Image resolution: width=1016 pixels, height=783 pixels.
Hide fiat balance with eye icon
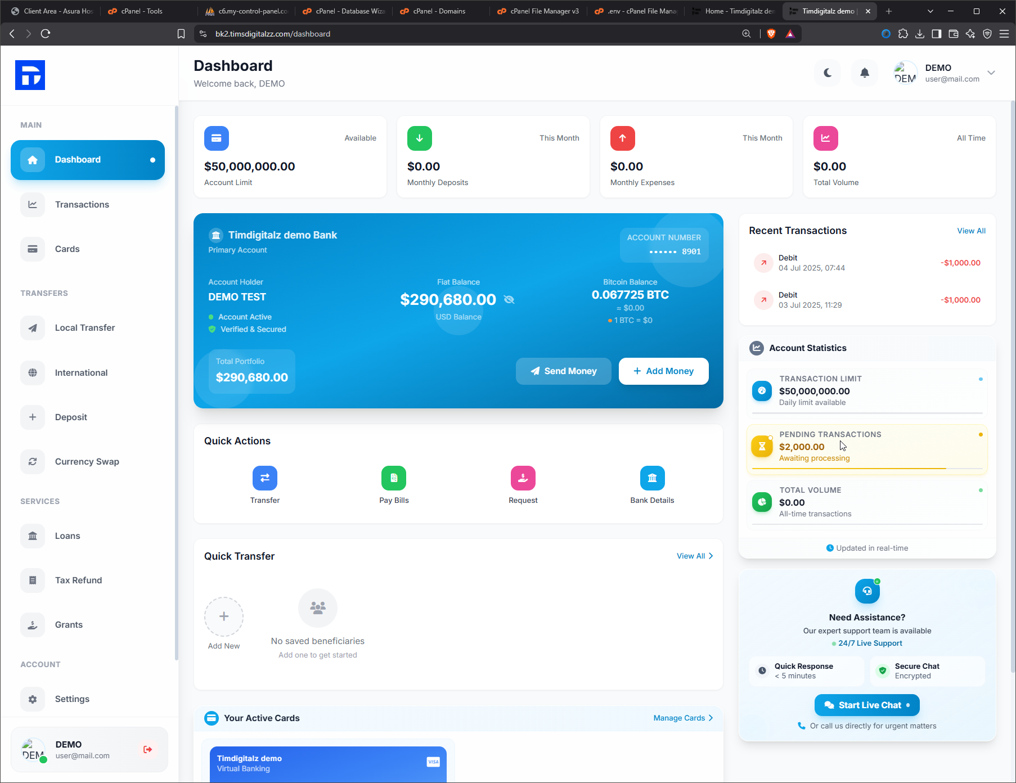pyautogui.click(x=509, y=299)
